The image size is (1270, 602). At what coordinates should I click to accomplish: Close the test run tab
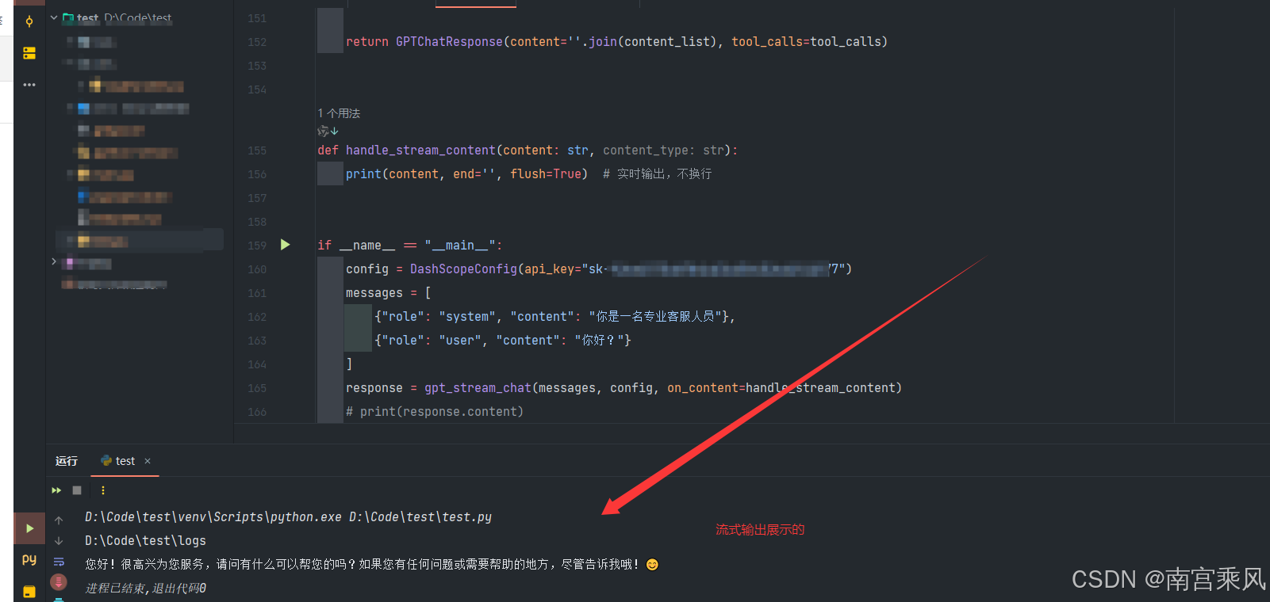148,461
